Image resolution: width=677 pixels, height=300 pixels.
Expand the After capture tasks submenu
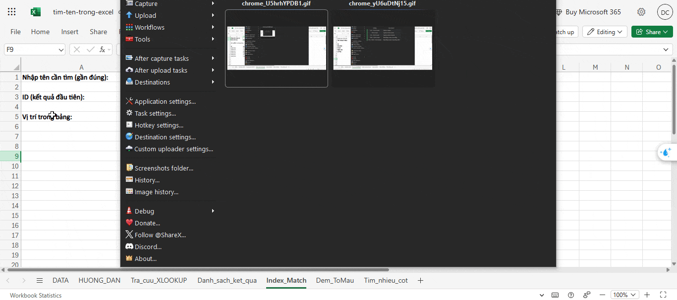[x=213, y=58]
